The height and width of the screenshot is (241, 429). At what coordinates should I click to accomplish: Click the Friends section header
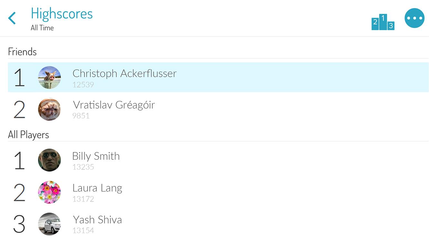pos(22,52)
